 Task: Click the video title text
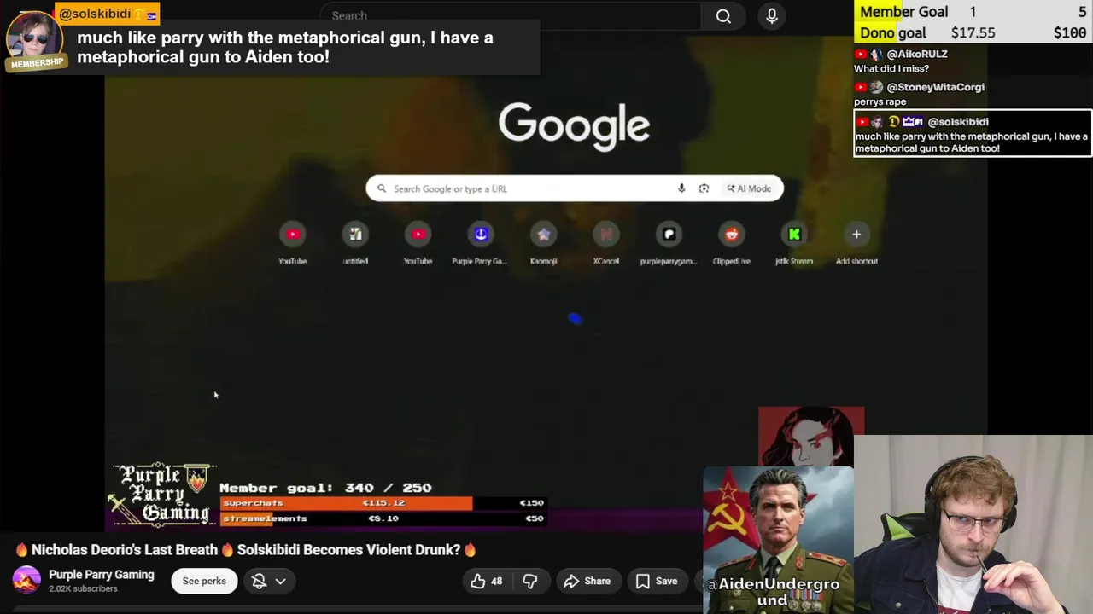click(246, 550)
